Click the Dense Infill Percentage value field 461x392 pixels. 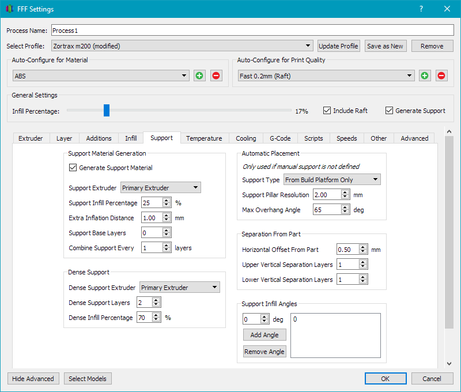coord(145,317)
